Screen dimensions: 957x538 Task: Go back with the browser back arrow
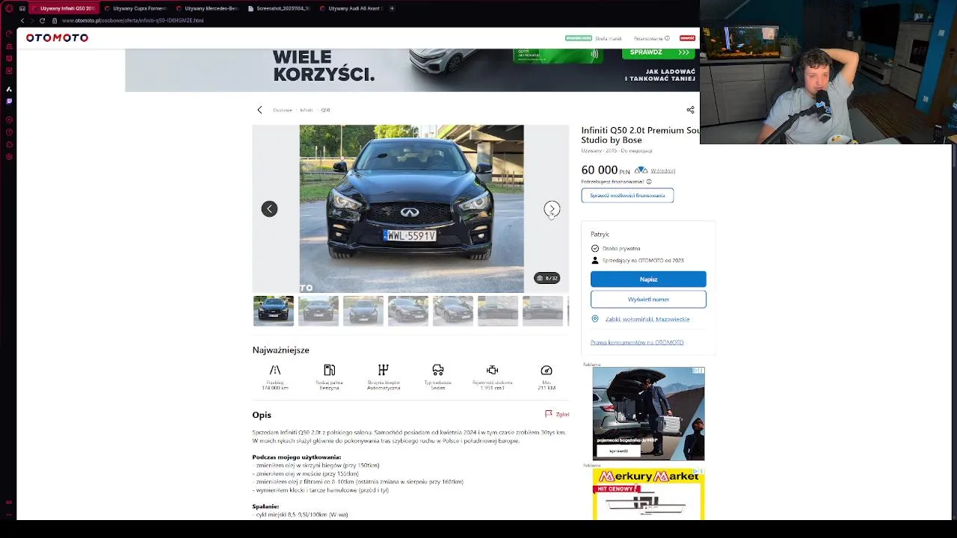pyautogui.click(x=22, y=20)
